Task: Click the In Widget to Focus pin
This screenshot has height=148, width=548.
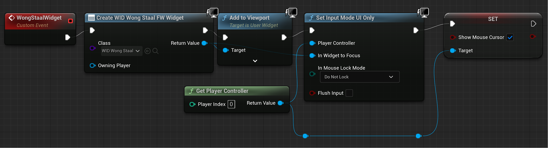Action: click(312, 55)
